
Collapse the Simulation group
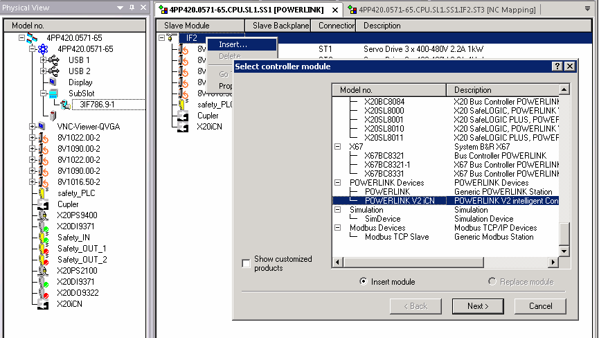click(338, 210)
